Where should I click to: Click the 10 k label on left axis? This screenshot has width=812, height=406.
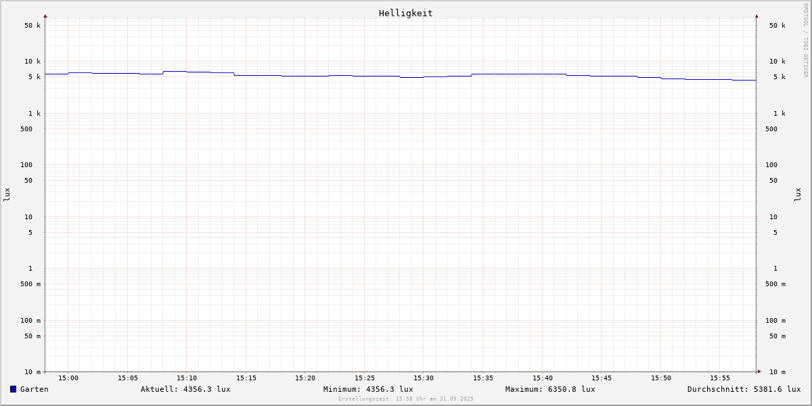(32, 62)
